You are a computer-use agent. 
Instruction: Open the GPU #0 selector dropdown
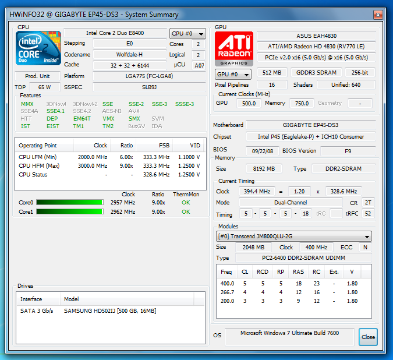233,75
